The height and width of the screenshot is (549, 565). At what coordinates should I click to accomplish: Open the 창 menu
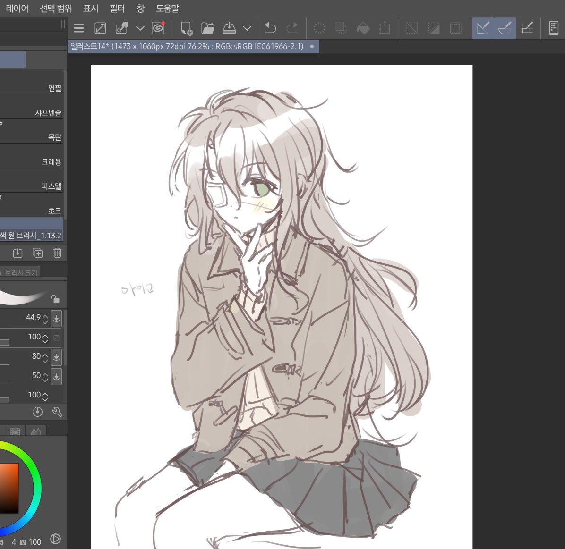click(x=140, y=8)
